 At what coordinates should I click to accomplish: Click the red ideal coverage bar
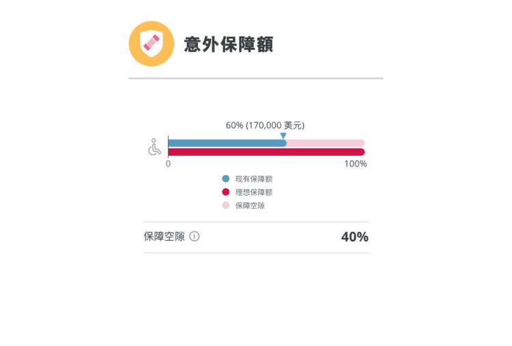pos(266,152)
